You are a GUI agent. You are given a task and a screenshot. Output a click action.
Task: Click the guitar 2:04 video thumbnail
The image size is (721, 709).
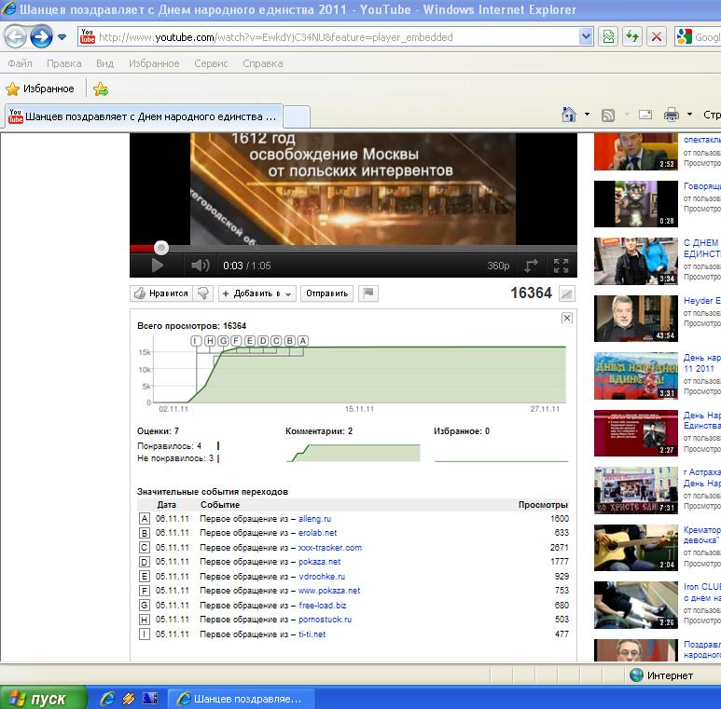(x=636, y=548)
